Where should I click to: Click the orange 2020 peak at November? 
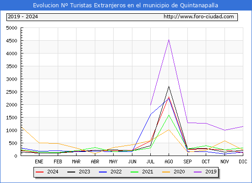pos(225,141)
